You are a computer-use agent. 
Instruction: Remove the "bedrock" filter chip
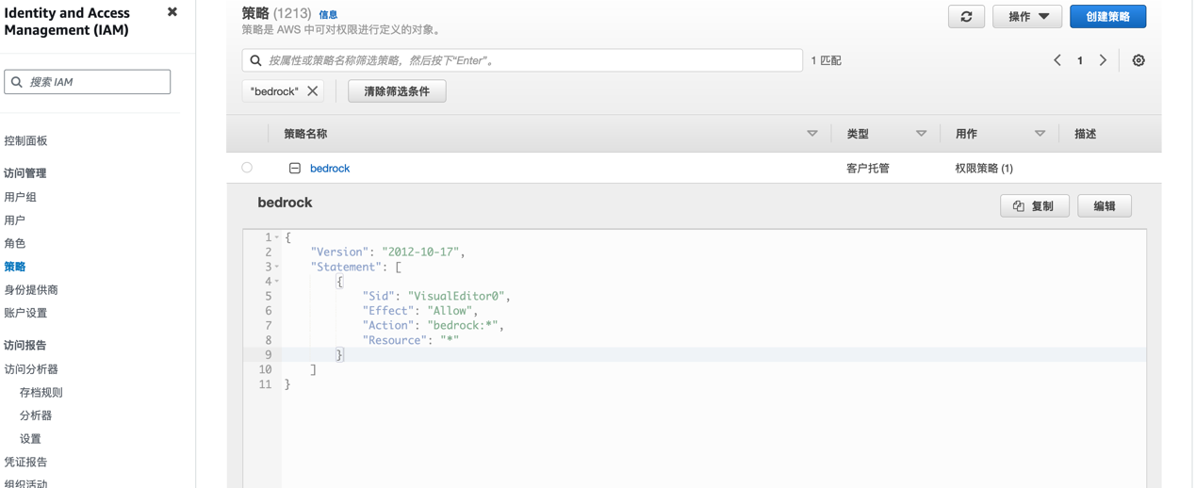(313, 91)
